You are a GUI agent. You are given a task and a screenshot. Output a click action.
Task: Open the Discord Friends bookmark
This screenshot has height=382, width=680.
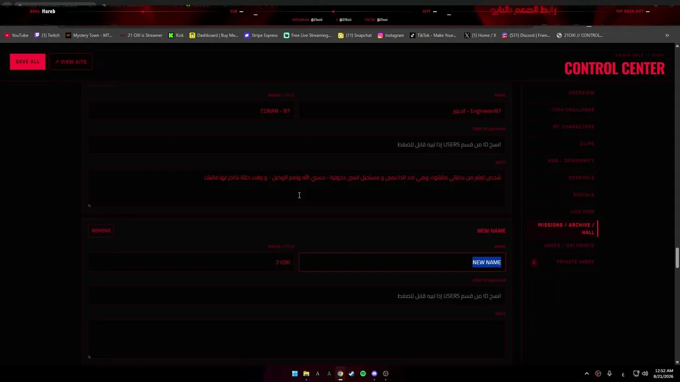526,36
